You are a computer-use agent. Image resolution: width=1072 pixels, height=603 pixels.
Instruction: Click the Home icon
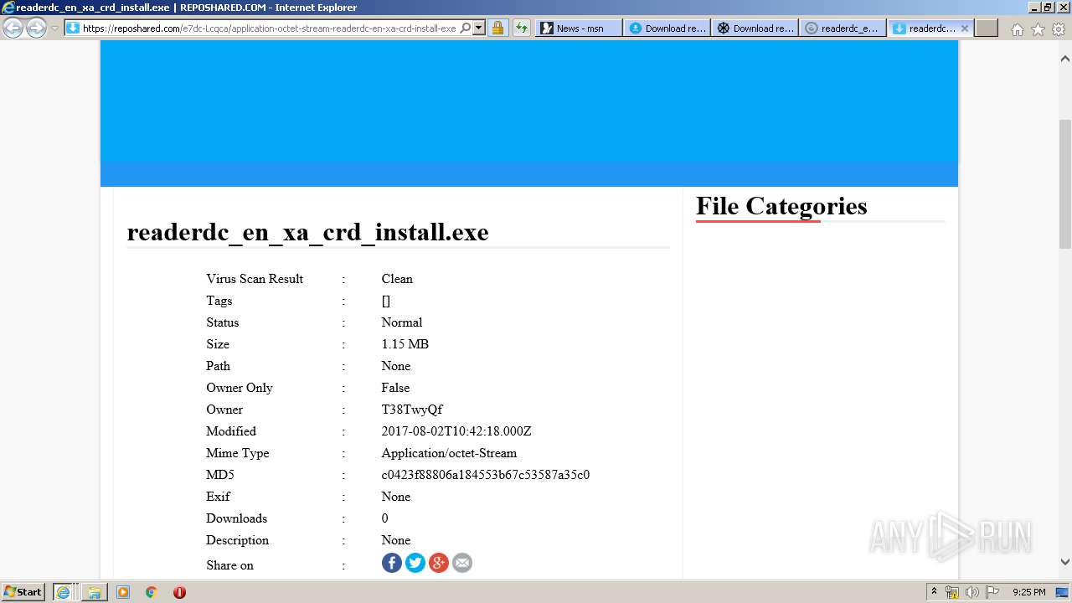coord(1017,29)
